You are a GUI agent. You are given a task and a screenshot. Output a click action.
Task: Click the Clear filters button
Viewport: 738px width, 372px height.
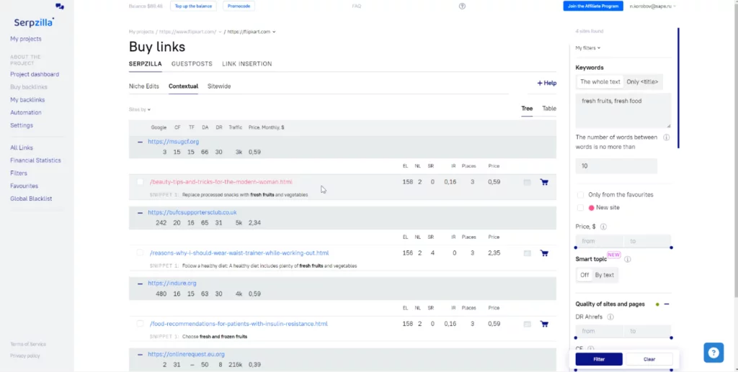click(x=649, y=359)
